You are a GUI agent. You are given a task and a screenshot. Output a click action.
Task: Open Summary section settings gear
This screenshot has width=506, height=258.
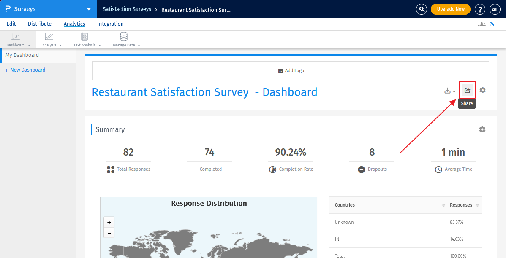click(x=482, y=129)
